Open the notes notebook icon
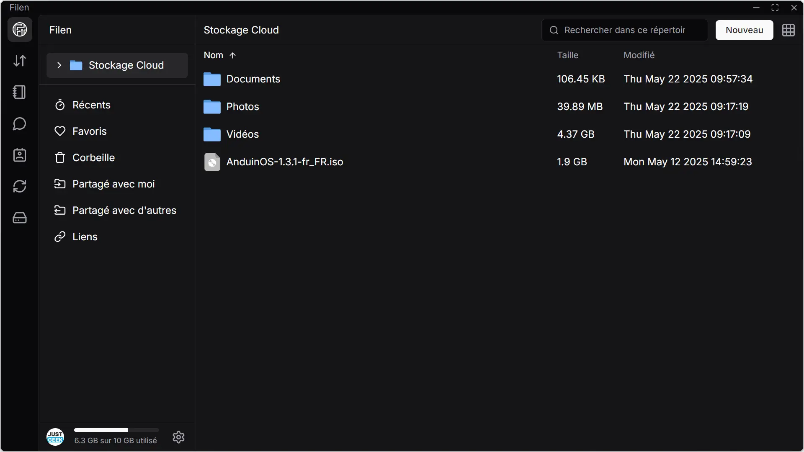Viewport: 804px width, 452px height. coord(20,92)
